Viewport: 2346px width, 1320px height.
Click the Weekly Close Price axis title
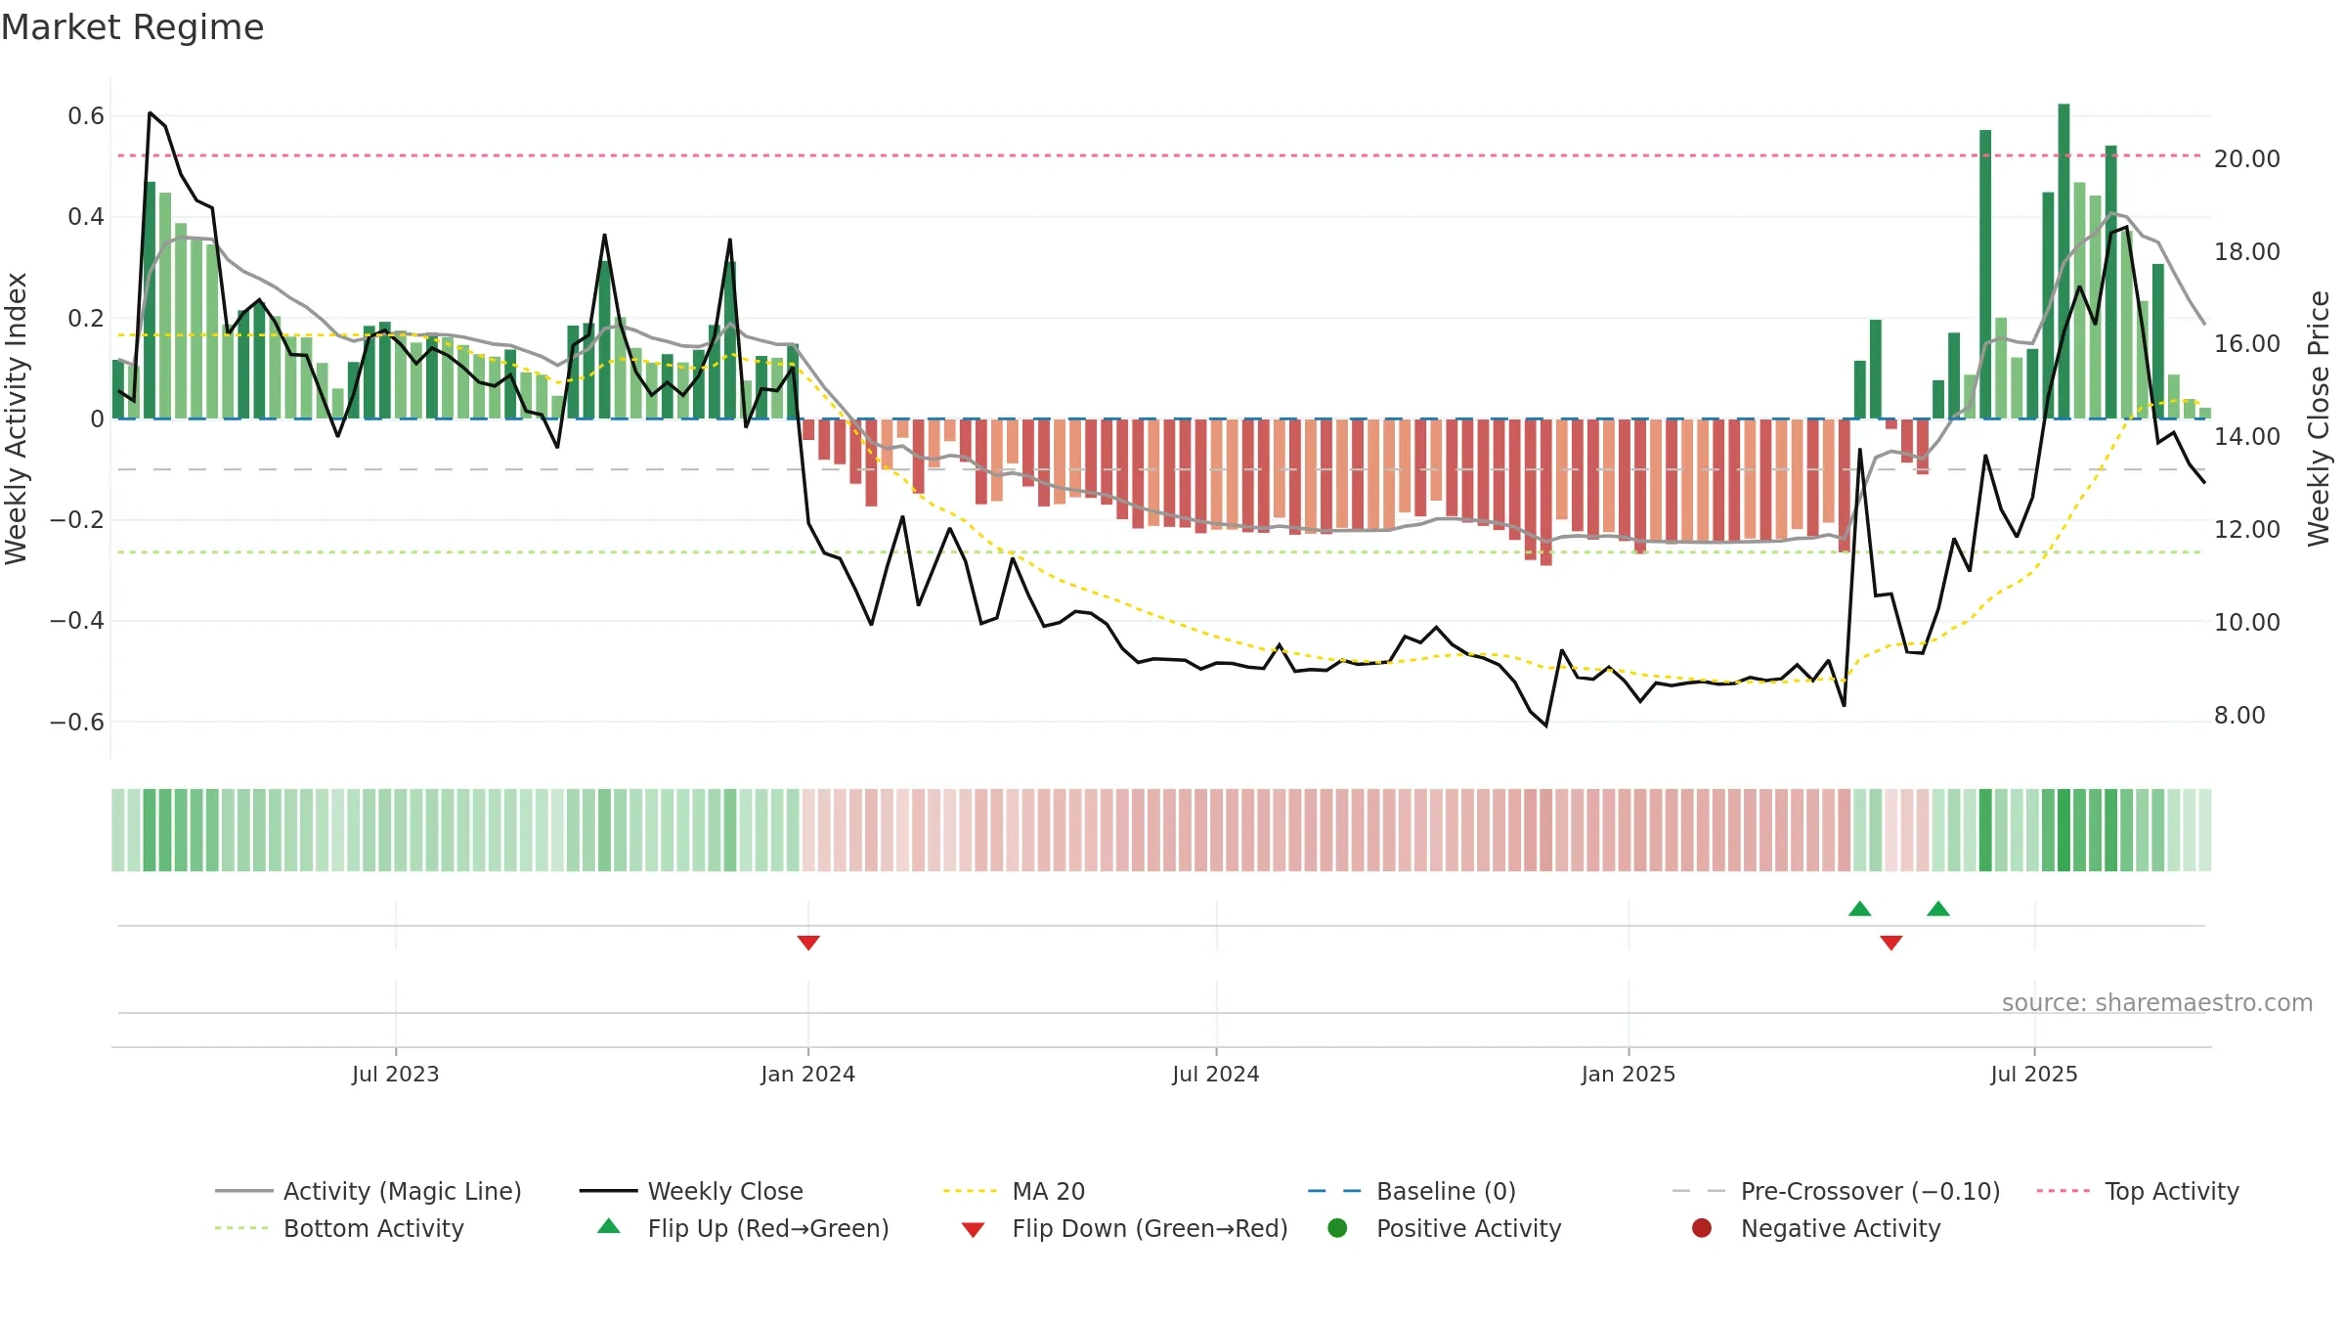(2319, 418)
